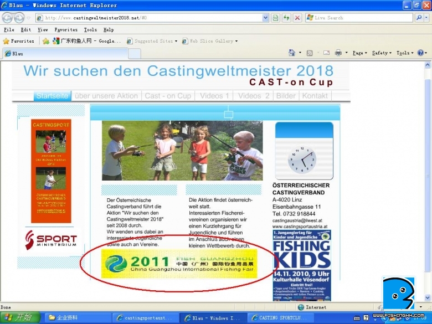
Task: Click the Tel. 0732 918844 text
Action: tap(294, 214)
